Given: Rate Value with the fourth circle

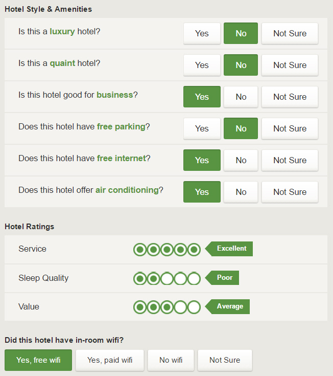Looking at the screenshot, I should coord(180,307).
